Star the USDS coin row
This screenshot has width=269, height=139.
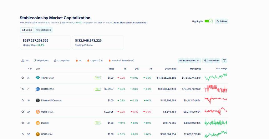point(23,112)
